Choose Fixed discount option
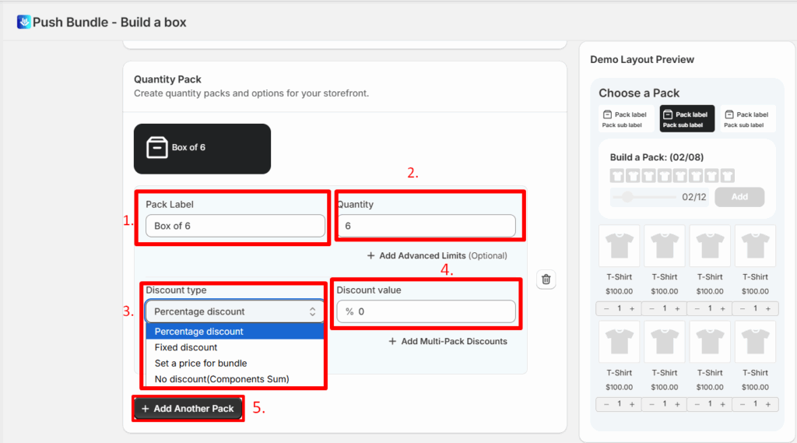The width and height of the screenshot is (797, 443). pos(186,347)
